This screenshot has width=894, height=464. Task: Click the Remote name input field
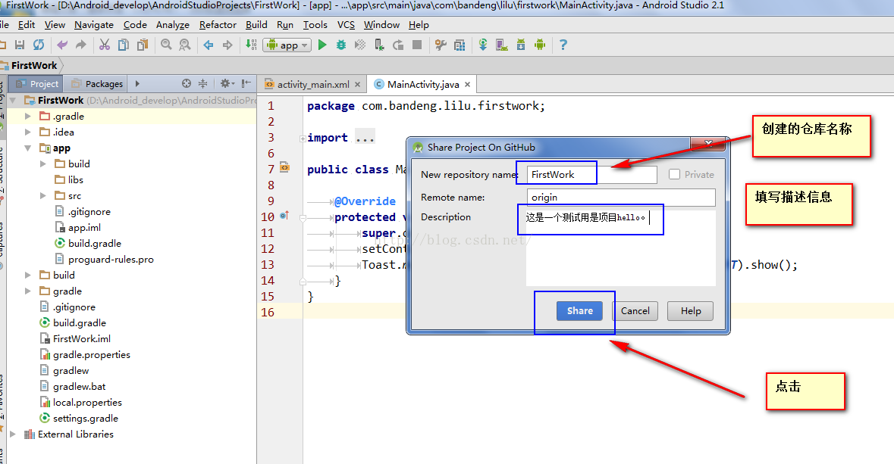pos(621,198)
